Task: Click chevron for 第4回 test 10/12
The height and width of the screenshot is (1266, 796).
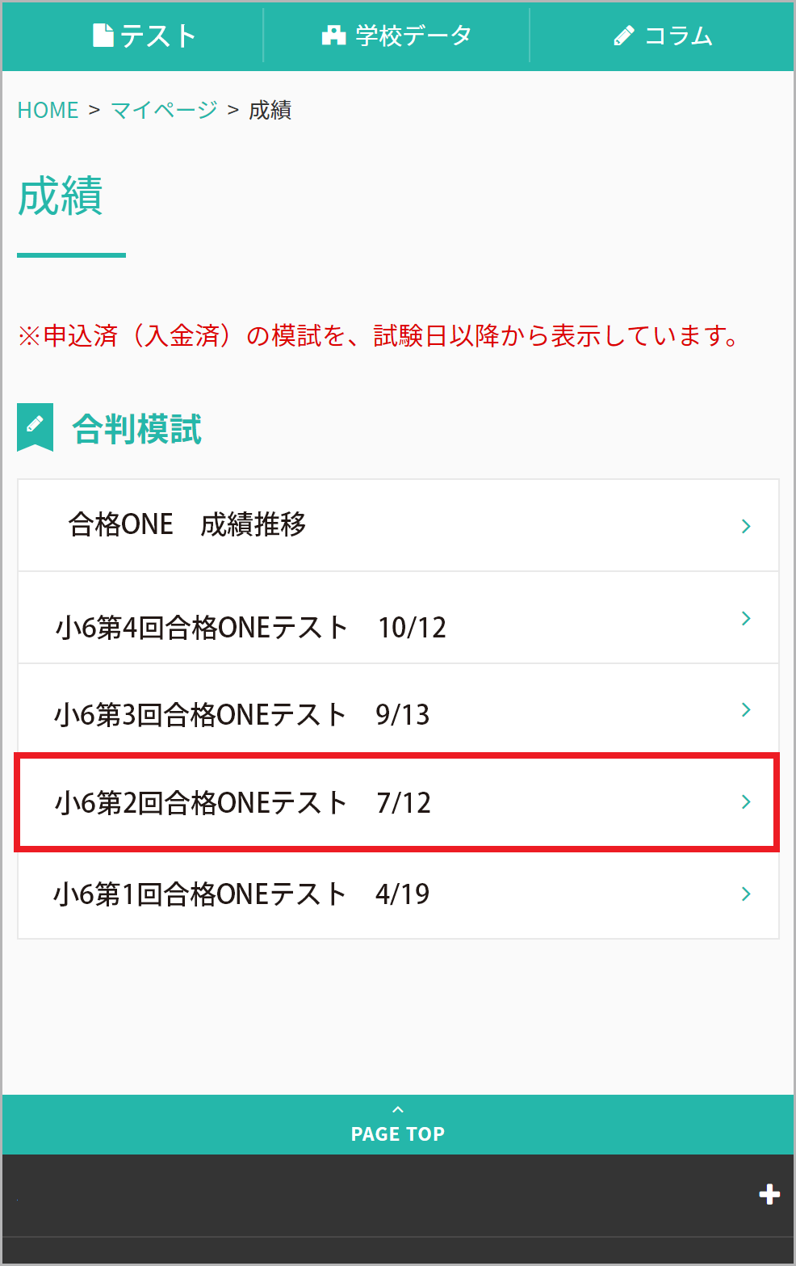Action: pyautogui.click(x=746, y=618)
